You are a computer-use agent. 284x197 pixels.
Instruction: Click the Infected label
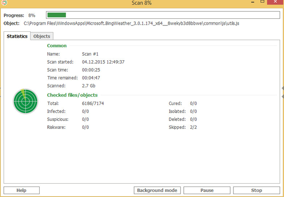point(56,111)
